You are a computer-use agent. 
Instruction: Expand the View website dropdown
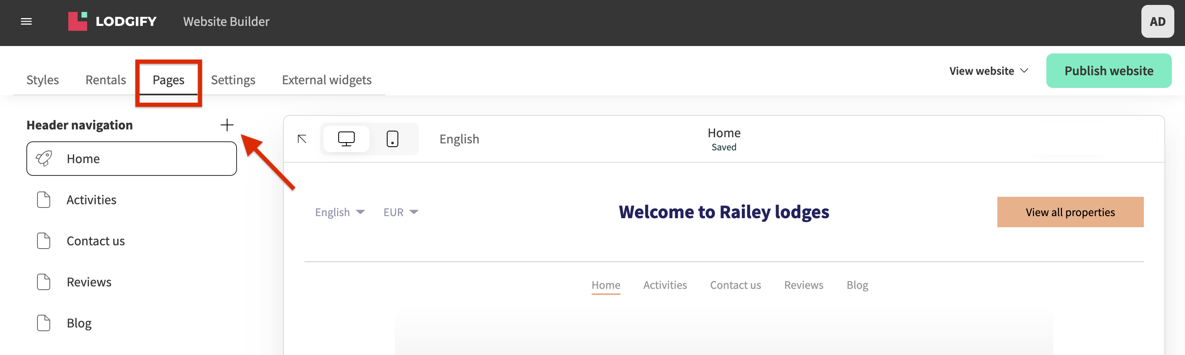tap(989, 71)
